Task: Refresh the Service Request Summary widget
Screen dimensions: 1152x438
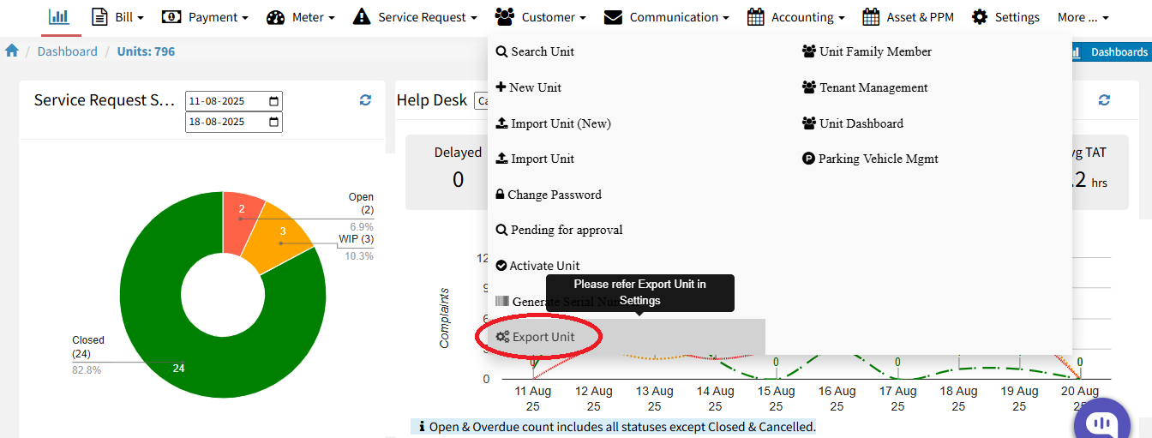Action: point(365,100)
